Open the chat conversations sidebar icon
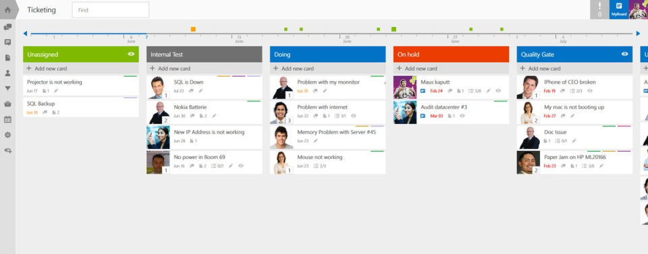Viewport: 648px width, 254px height. tap(7, 27)
